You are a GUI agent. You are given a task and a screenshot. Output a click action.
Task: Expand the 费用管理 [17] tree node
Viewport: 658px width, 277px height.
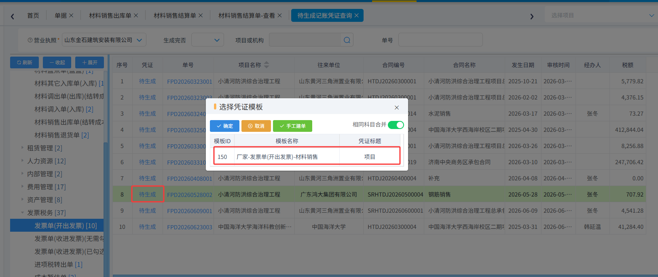pyautogui.click(x=22, y=186)
